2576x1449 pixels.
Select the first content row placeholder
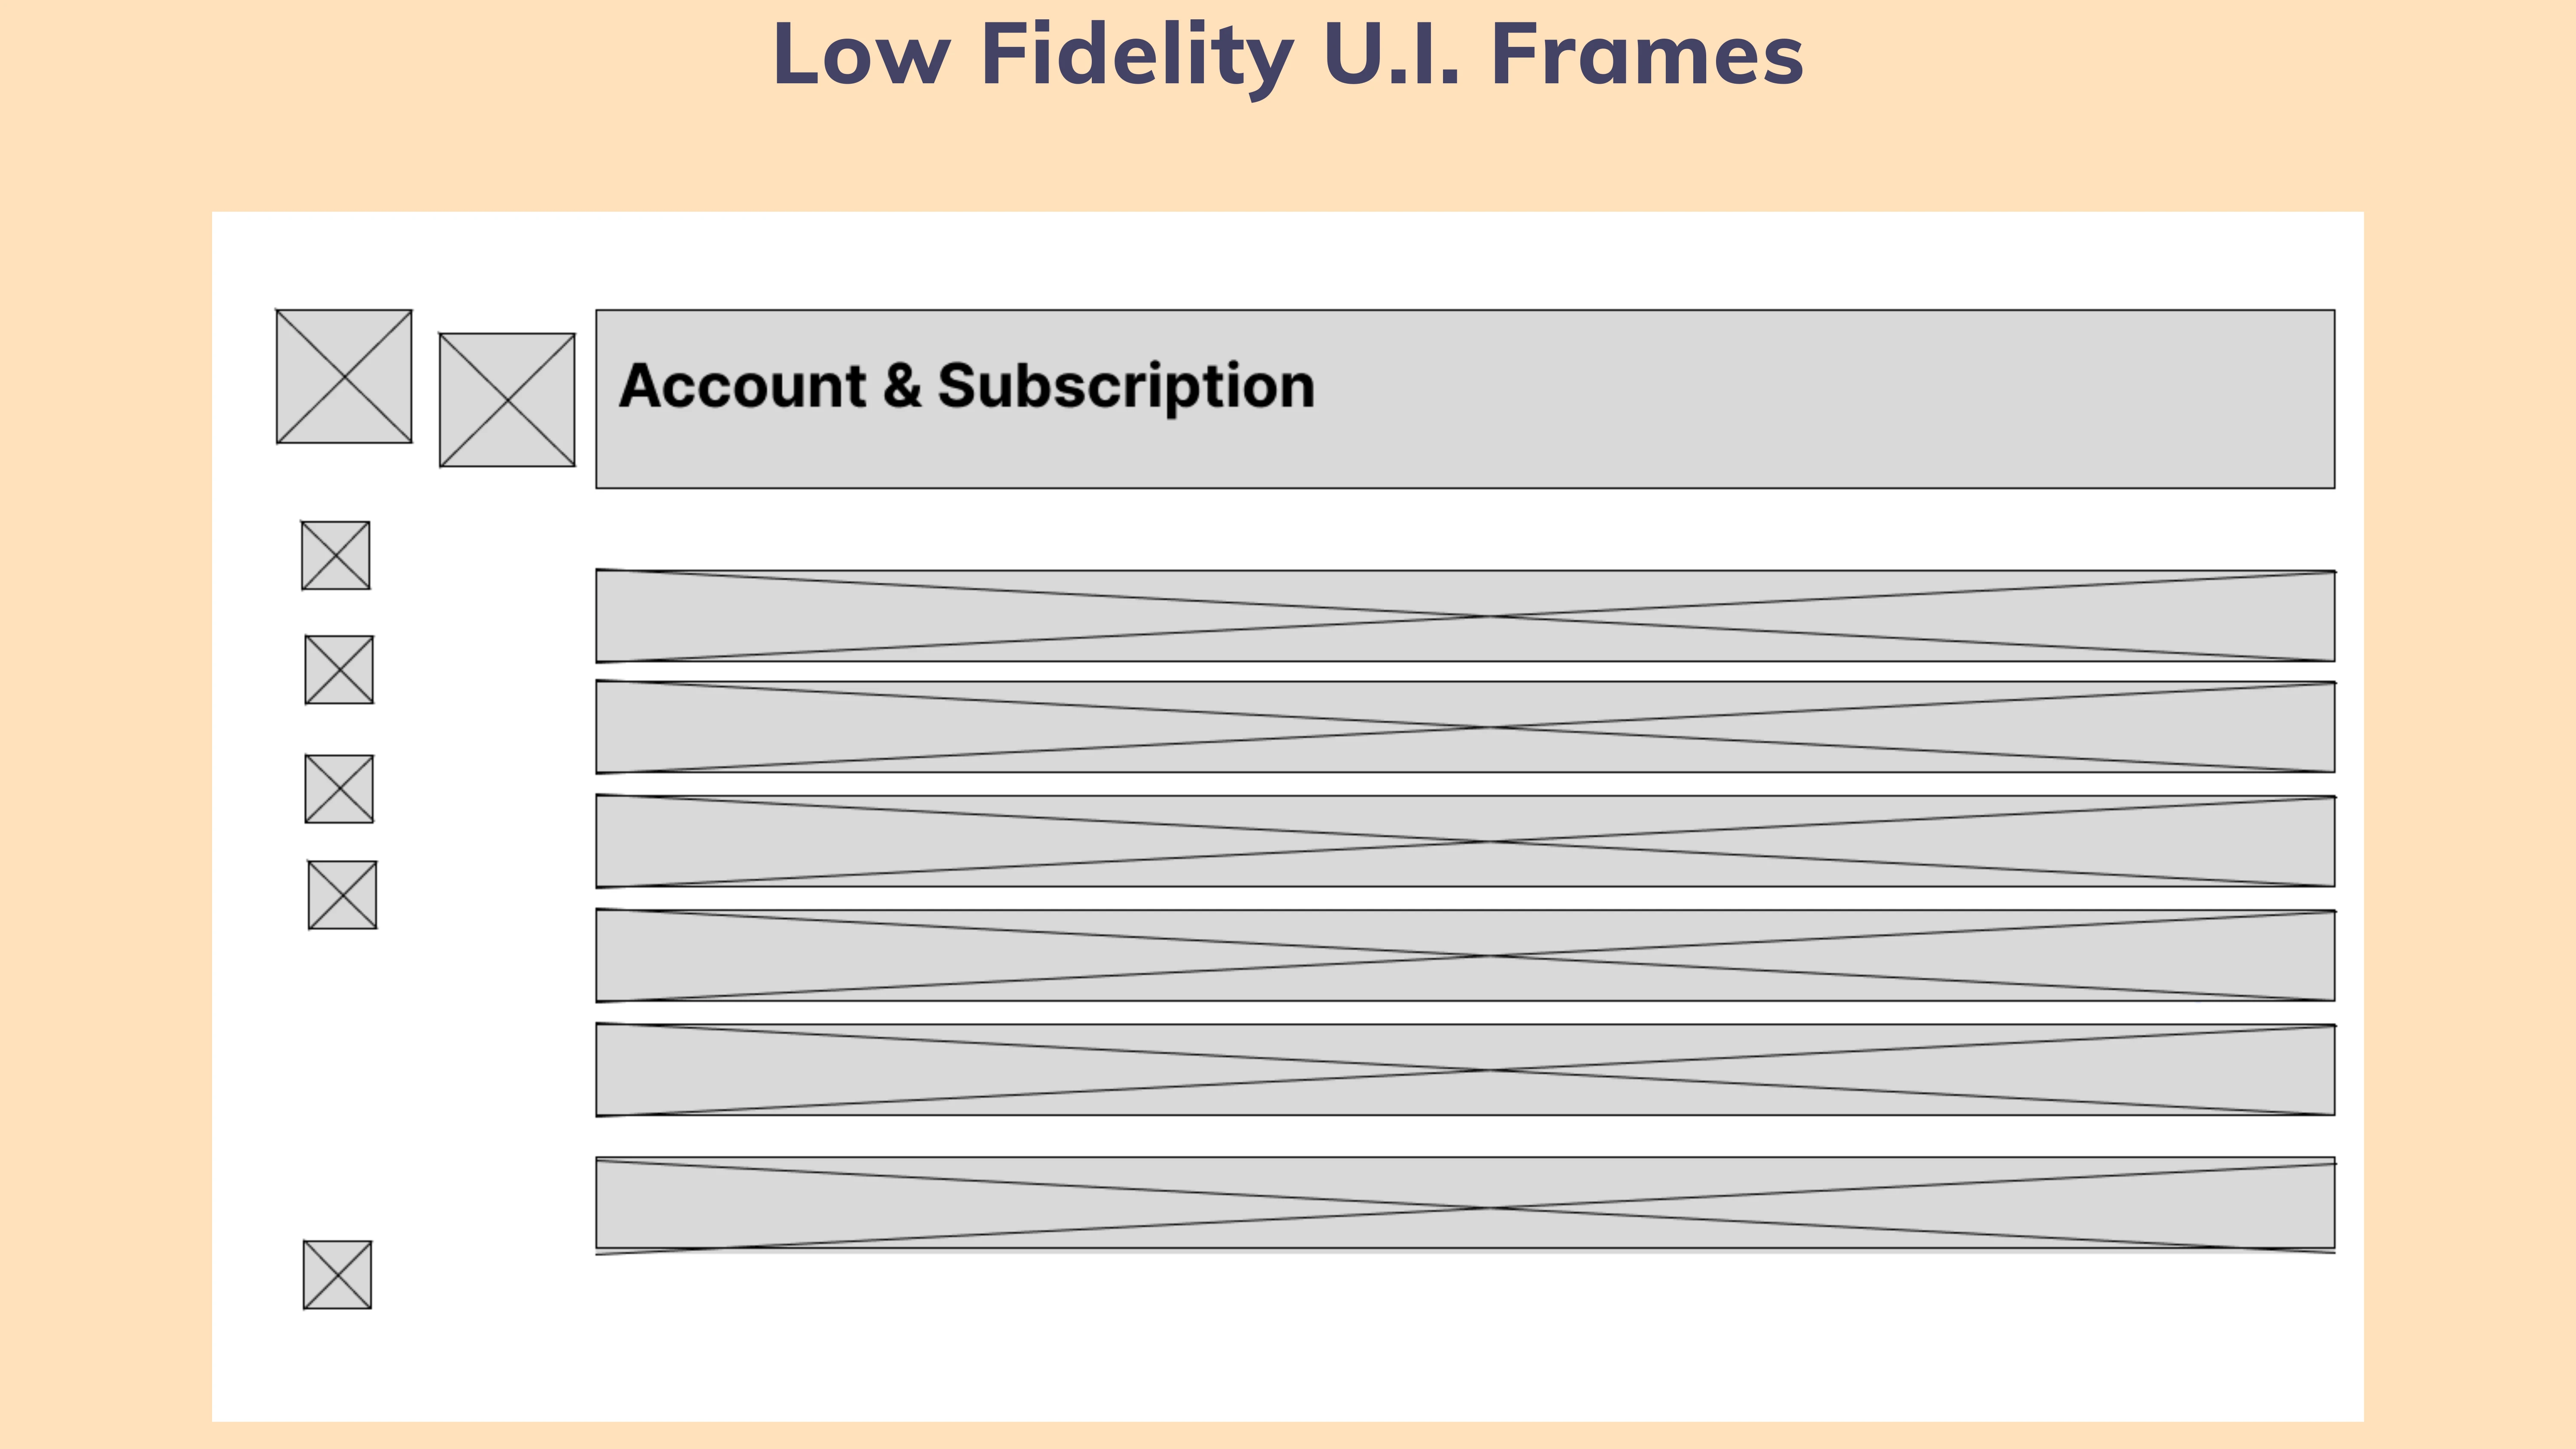click(x=1465, y=616)
